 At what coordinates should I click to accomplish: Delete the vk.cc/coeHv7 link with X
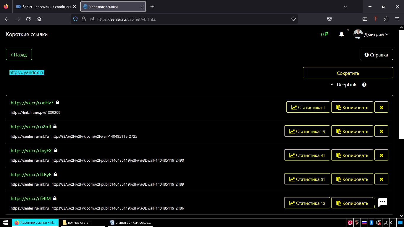(x=381, y=107)
